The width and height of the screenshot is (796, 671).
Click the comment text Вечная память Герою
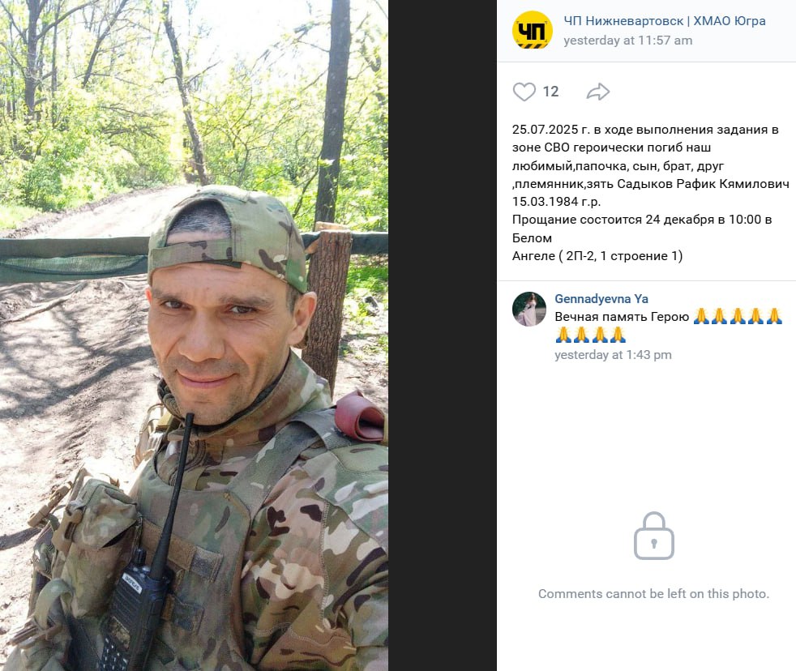[622, 317]
